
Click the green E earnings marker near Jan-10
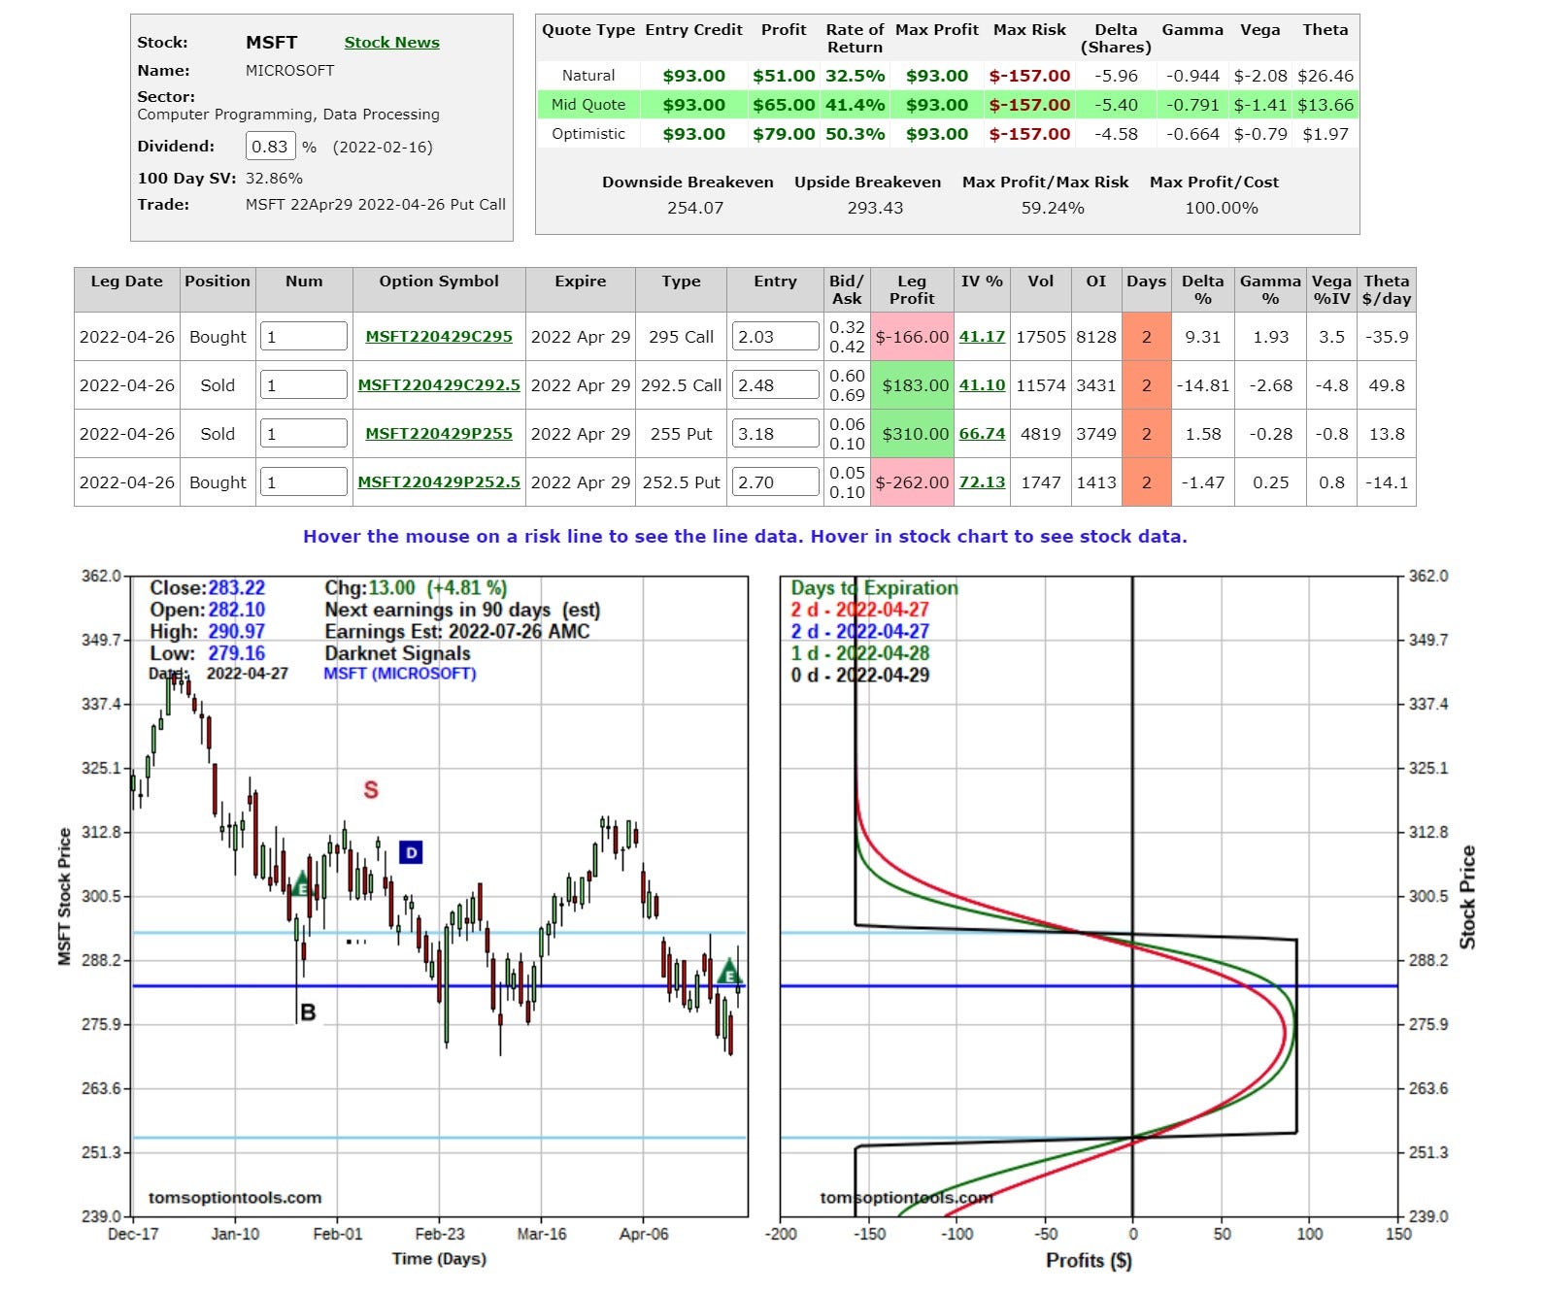tap(301, 885)
